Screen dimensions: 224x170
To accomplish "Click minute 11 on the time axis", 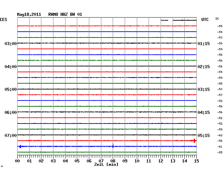I will click(x=149, y=161).
